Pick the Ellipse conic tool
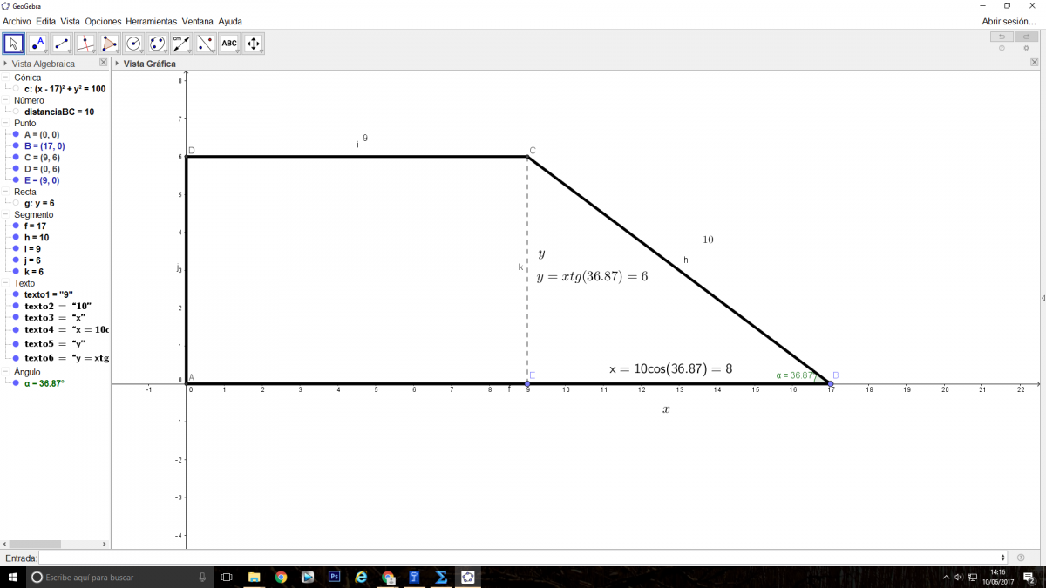This screenshot has width=1046, height=588. coord(157,44)
